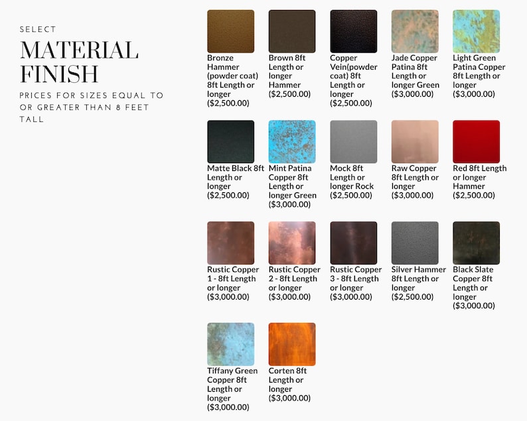Choose the Black Slate Copper swatch

point(477,243)
